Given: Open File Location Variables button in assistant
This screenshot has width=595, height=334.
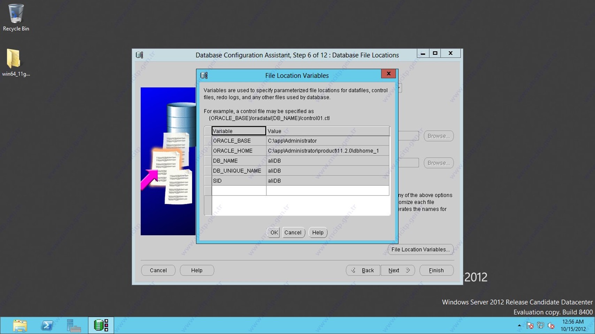Looking at the screenshot, I should 420,249.
